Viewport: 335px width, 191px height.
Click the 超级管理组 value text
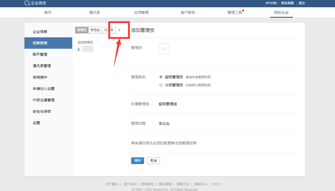168,104
